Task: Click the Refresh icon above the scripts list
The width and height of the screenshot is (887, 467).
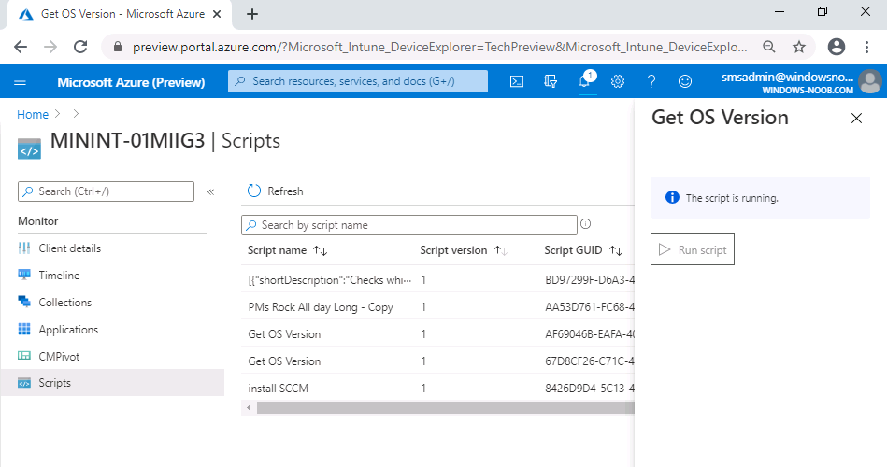Action: [x=254, y=191]
